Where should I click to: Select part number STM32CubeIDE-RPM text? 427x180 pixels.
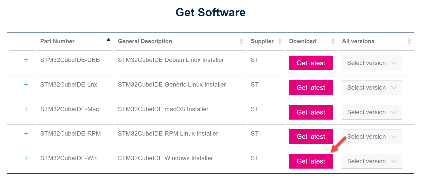tap(70, 134)
